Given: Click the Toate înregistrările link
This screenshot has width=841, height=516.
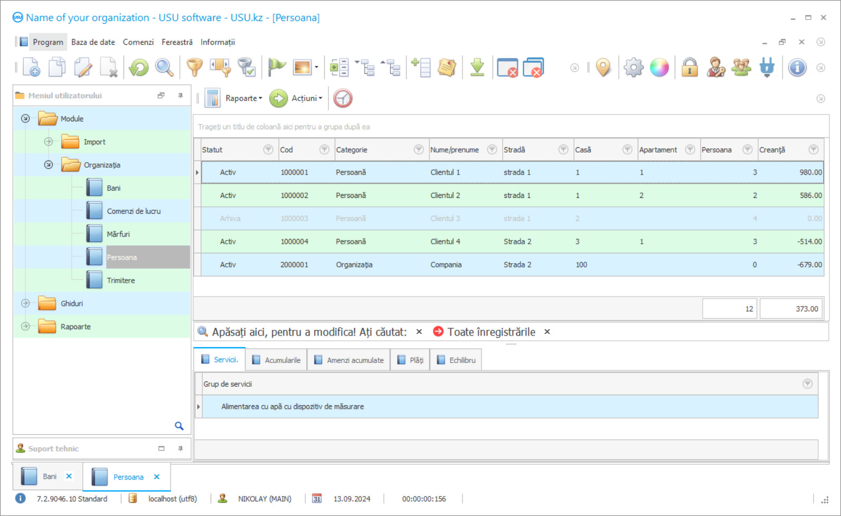Looking at the screenshot, I should pyautogui.click(x=491, y=332).
